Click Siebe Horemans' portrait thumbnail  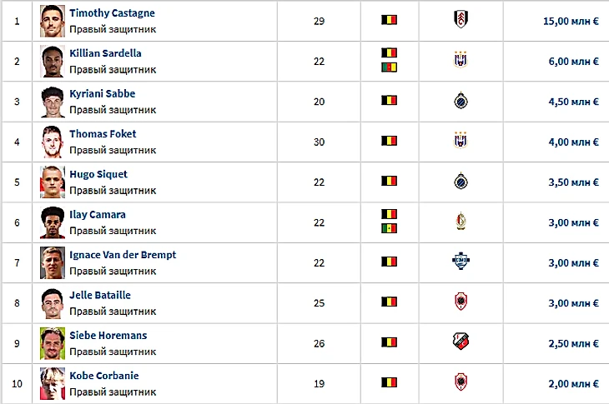click(x=53, y=342)
